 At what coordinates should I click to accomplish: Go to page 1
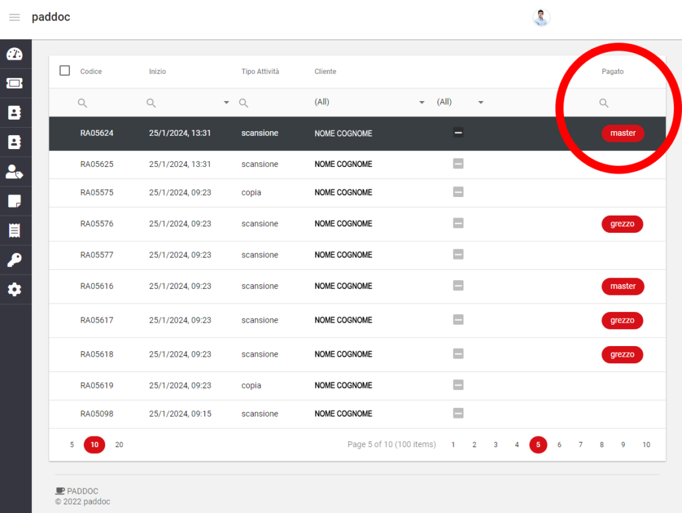pos(453,445)
